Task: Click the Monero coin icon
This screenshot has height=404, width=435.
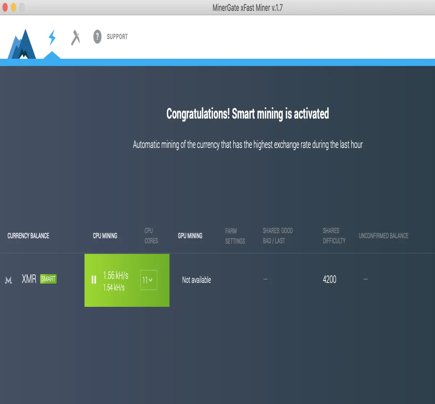Action: coord(9,280)
